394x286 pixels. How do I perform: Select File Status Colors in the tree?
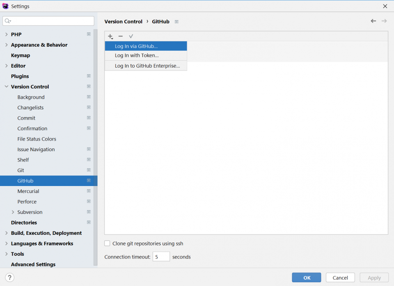click(37, 139)
